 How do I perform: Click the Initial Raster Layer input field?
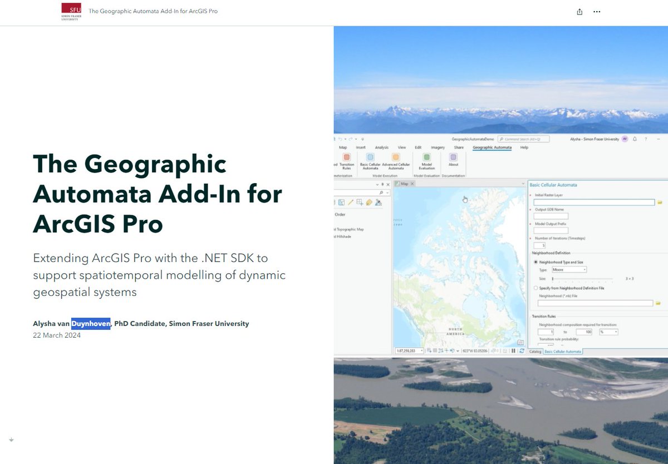click(594, 203)
